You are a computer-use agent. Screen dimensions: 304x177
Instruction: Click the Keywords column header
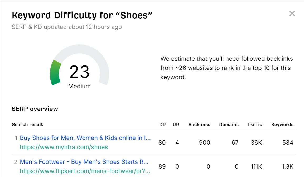click(282, 125)
